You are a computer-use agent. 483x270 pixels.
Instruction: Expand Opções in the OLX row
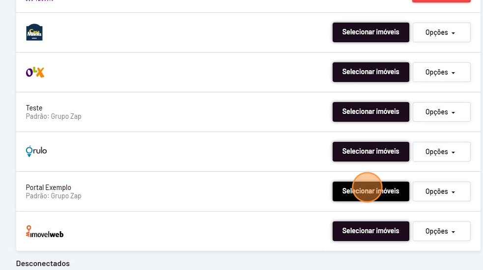[x=441, y=72]
